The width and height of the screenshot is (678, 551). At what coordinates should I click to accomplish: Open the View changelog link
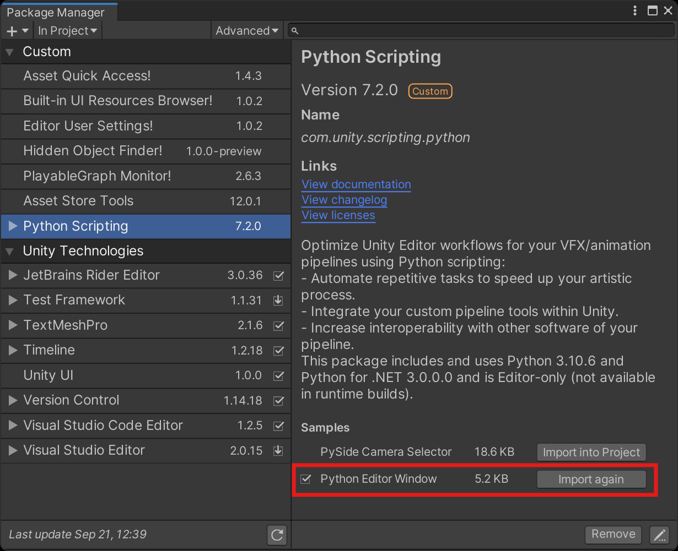pyautogui.click(x=344, y=200)
